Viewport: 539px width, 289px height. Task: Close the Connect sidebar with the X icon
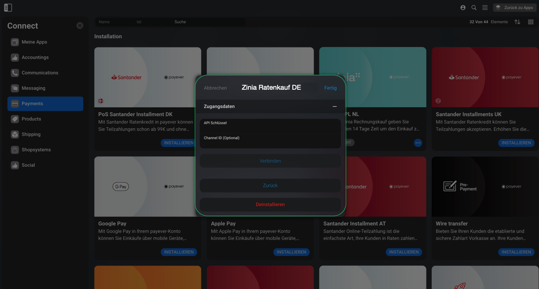pos(80,26)
